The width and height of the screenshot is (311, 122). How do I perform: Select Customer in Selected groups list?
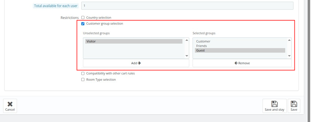[240, 41]
